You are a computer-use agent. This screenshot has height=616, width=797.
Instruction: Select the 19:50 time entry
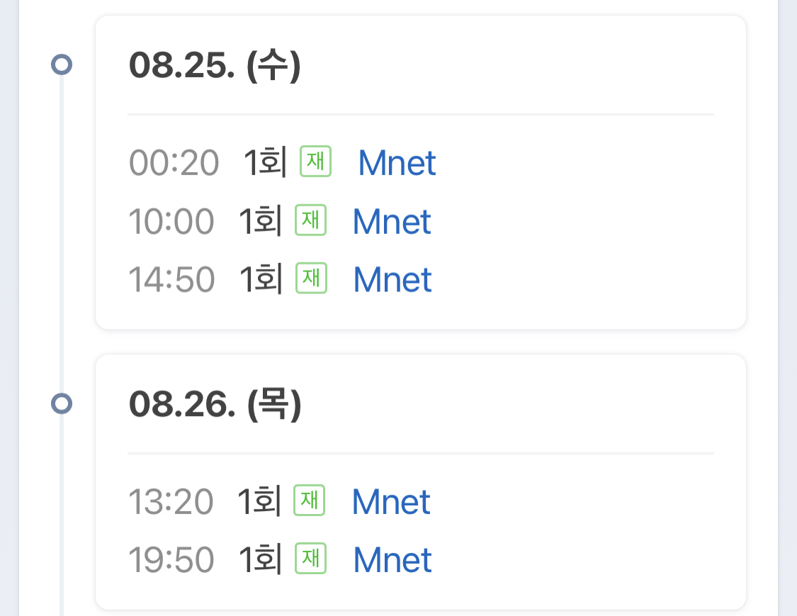171,560
